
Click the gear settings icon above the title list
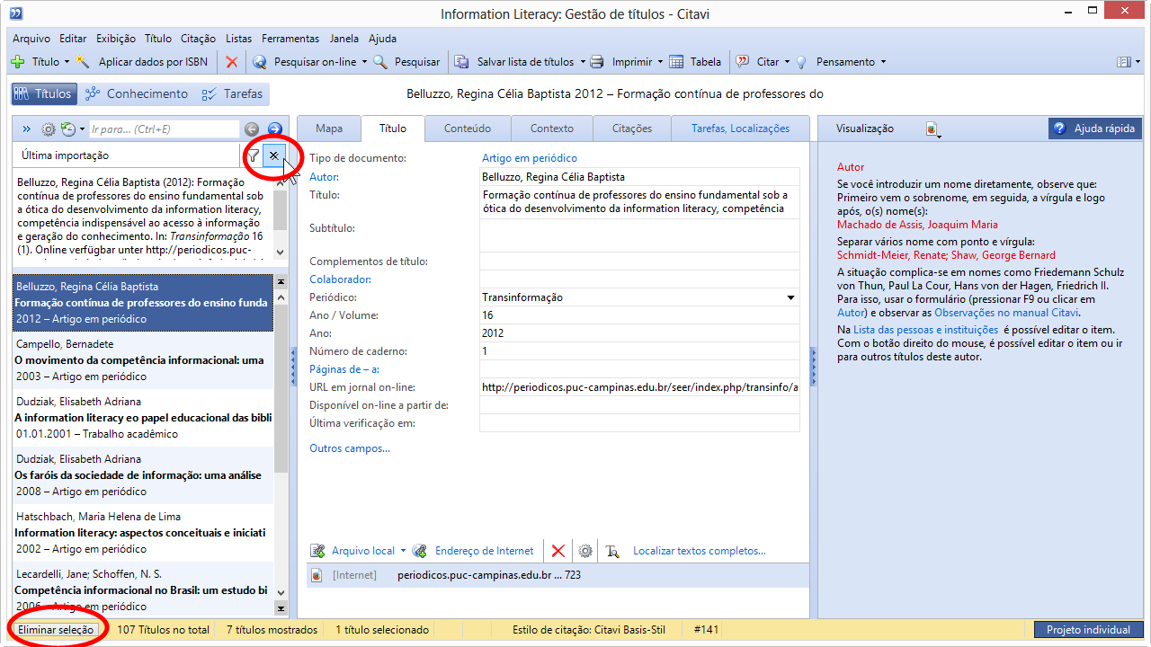point(49,129)
